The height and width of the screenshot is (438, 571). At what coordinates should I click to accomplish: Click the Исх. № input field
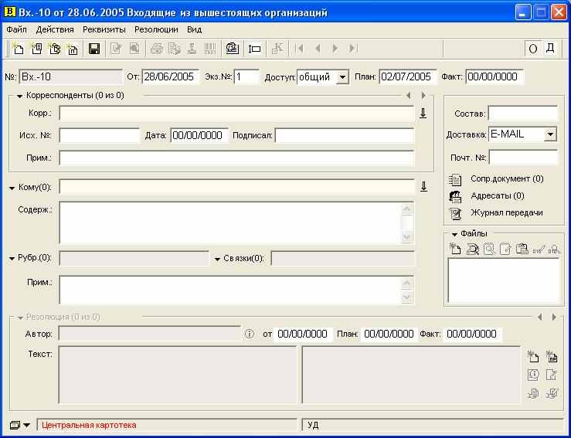(x=100, y=136)
